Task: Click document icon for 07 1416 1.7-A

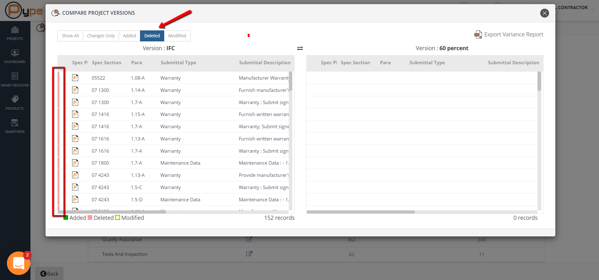Action: click(75, 126)
